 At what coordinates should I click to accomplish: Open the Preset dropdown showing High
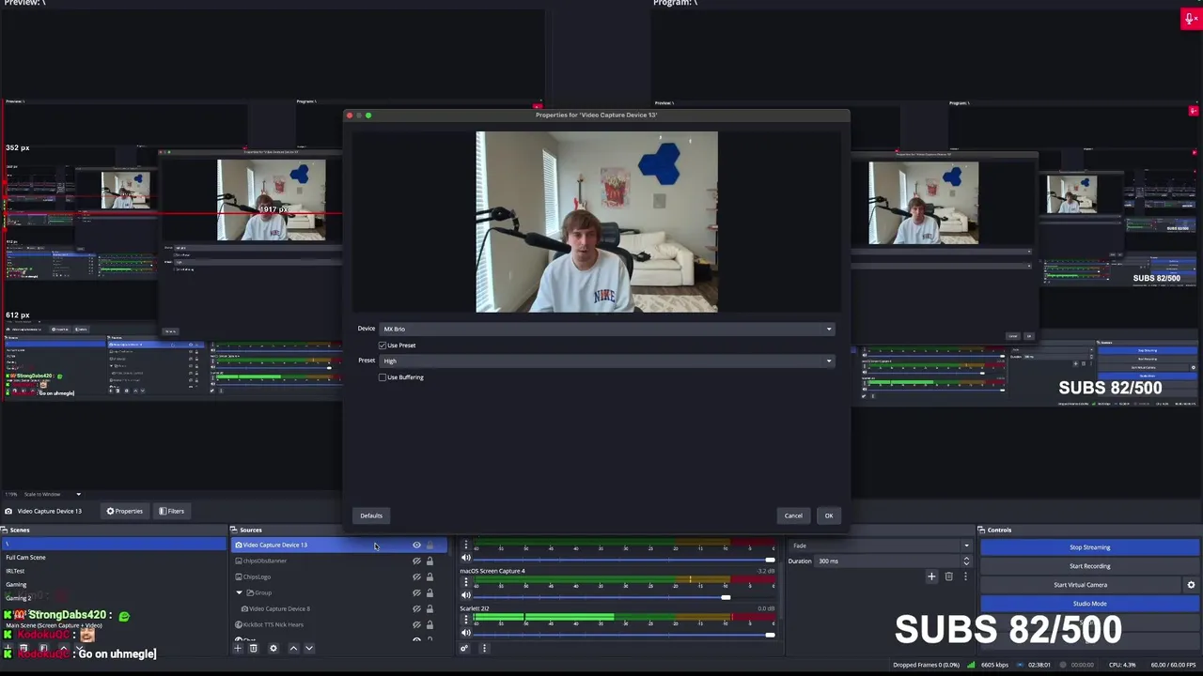[x=606, y=361]
